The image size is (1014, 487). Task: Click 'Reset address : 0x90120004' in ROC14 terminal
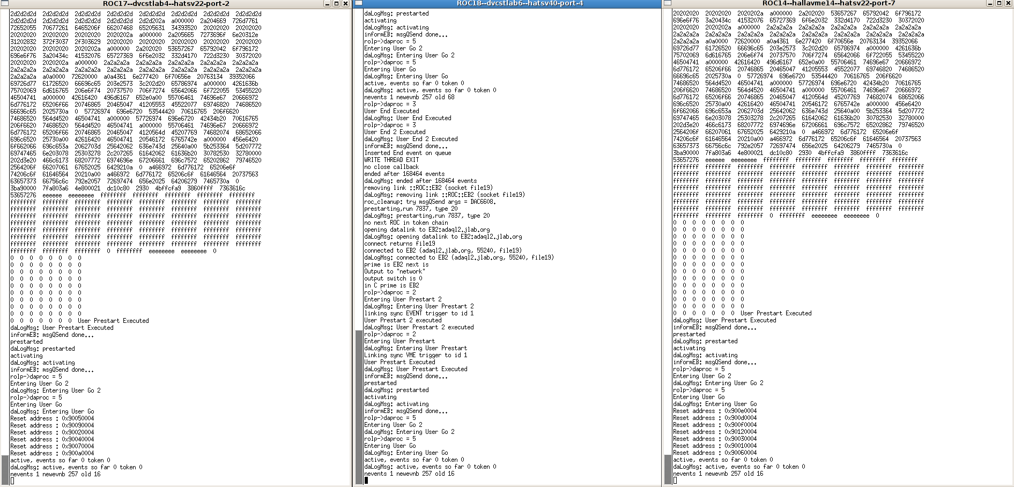click(715, 432)
